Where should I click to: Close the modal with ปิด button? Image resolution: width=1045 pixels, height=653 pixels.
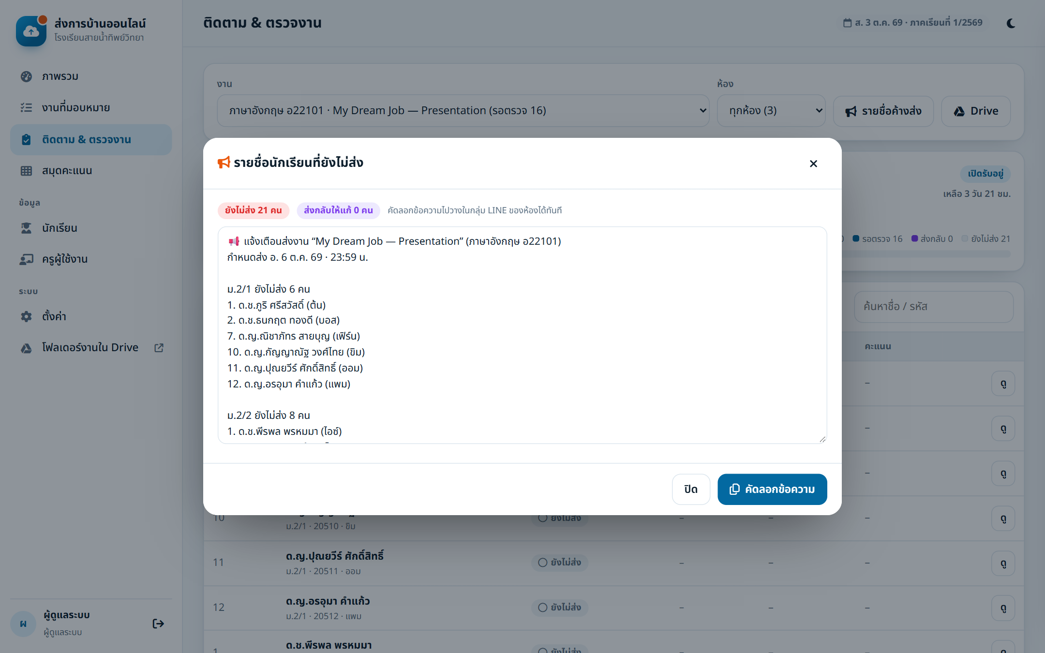click(691, 489)
